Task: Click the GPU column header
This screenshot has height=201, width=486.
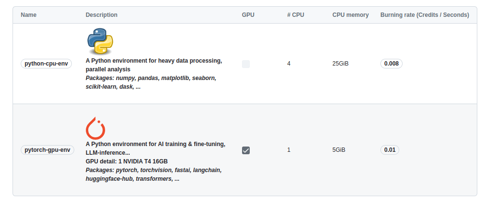Action: point(248,15)
